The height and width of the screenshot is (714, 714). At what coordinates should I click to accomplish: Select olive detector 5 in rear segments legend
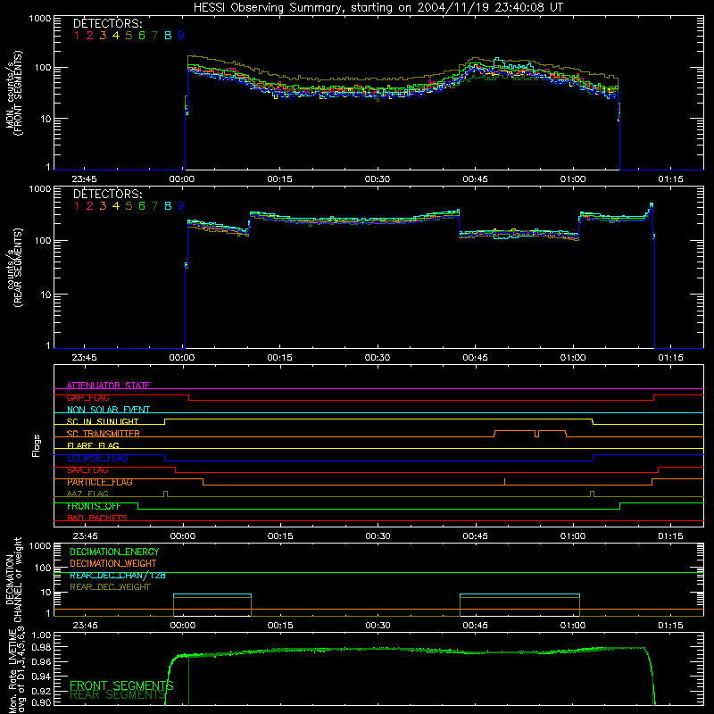[x=129, y=206]
